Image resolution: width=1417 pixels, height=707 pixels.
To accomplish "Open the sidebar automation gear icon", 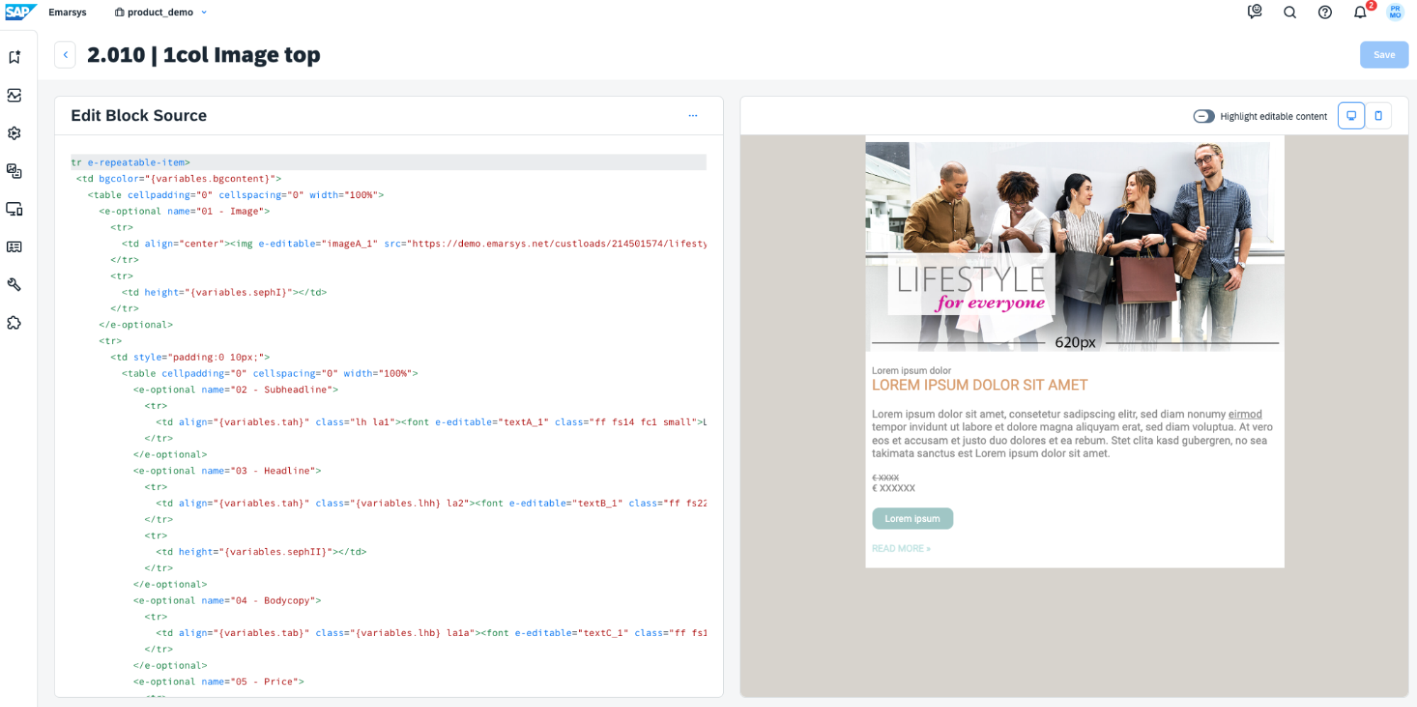I will [x=14, y=133].
